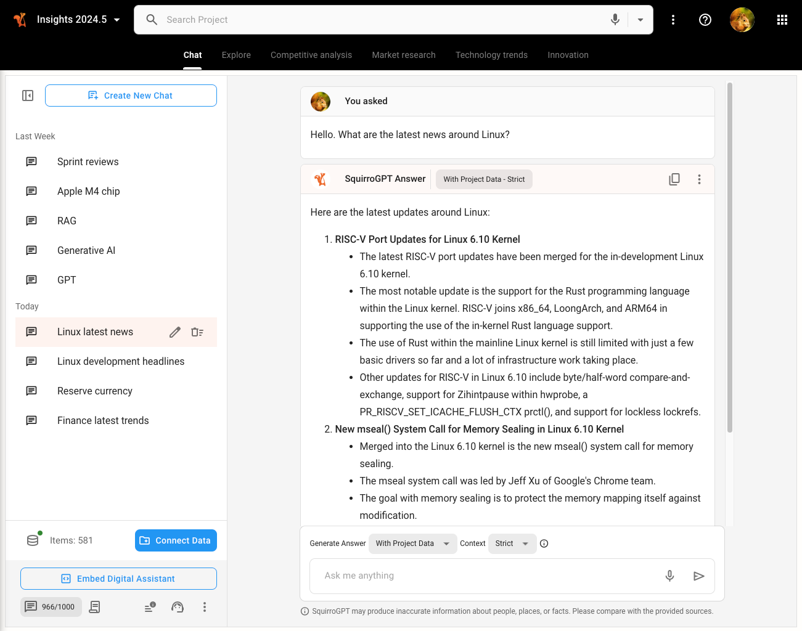Image resolution: width=802 pixels, height=631 pixels.
Task: Switch to the Explore tab
Action: (236, 55)
